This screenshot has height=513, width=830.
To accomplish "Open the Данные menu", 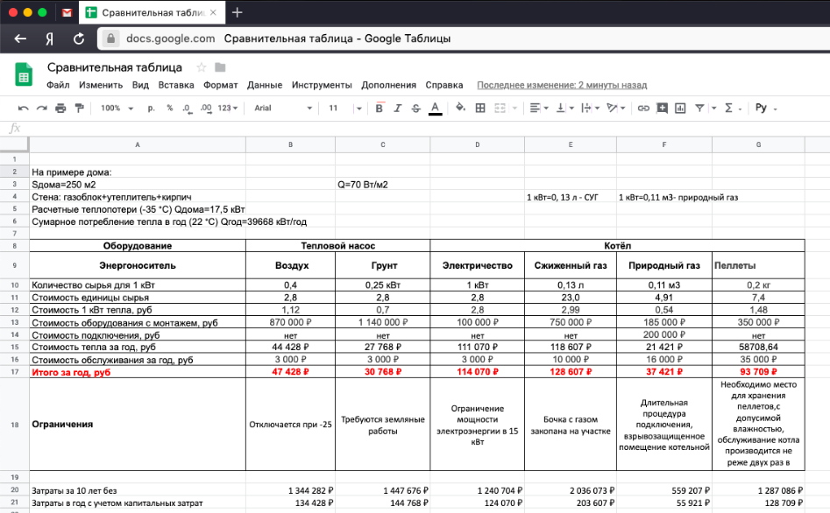I will (x=265, y=85).
